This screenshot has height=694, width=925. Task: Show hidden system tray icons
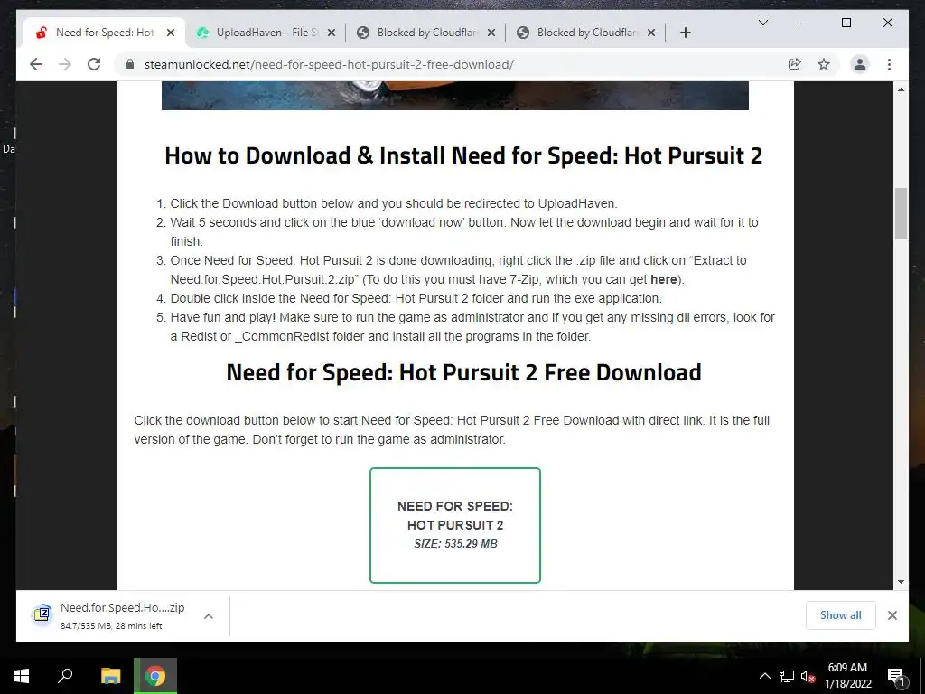pos(764,676)
